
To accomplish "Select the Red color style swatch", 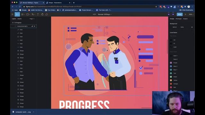I will 171,87.
